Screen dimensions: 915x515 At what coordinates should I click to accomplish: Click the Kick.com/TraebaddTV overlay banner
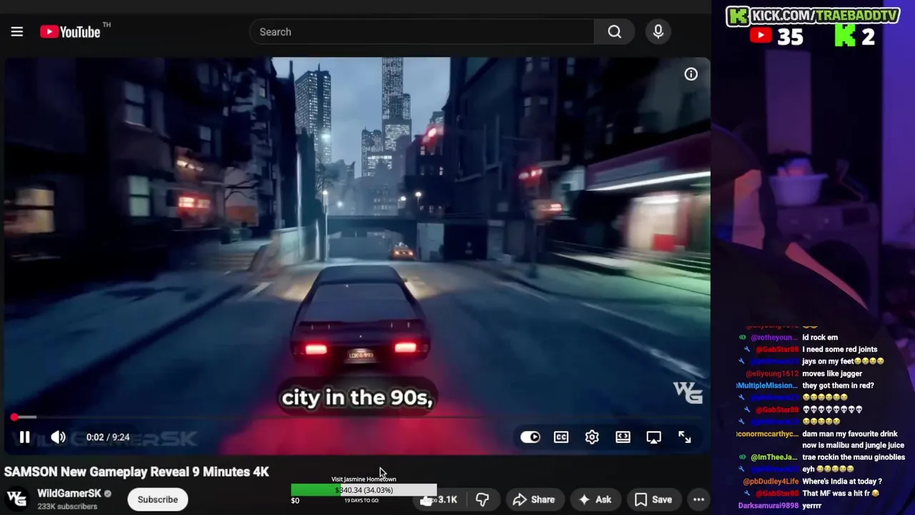(x=813, y=16)
